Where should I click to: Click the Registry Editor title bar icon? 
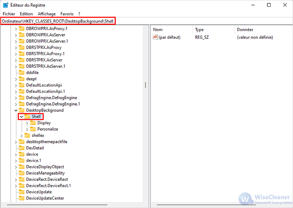tap(5, 5)
